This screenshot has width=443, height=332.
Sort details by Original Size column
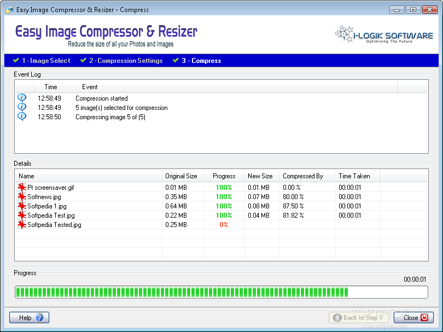[x=183, y=176]
